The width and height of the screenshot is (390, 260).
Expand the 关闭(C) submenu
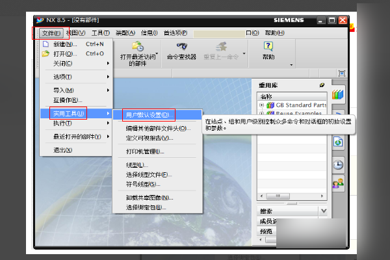(76, 64)
